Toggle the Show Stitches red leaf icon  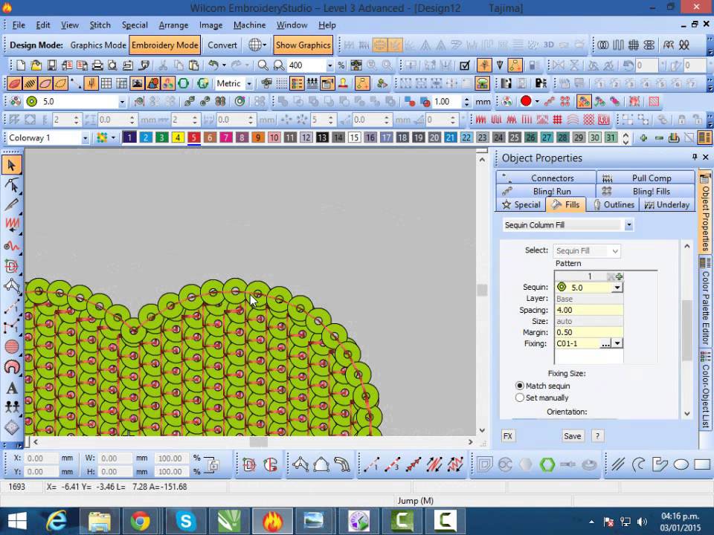(x=14, y=83)
